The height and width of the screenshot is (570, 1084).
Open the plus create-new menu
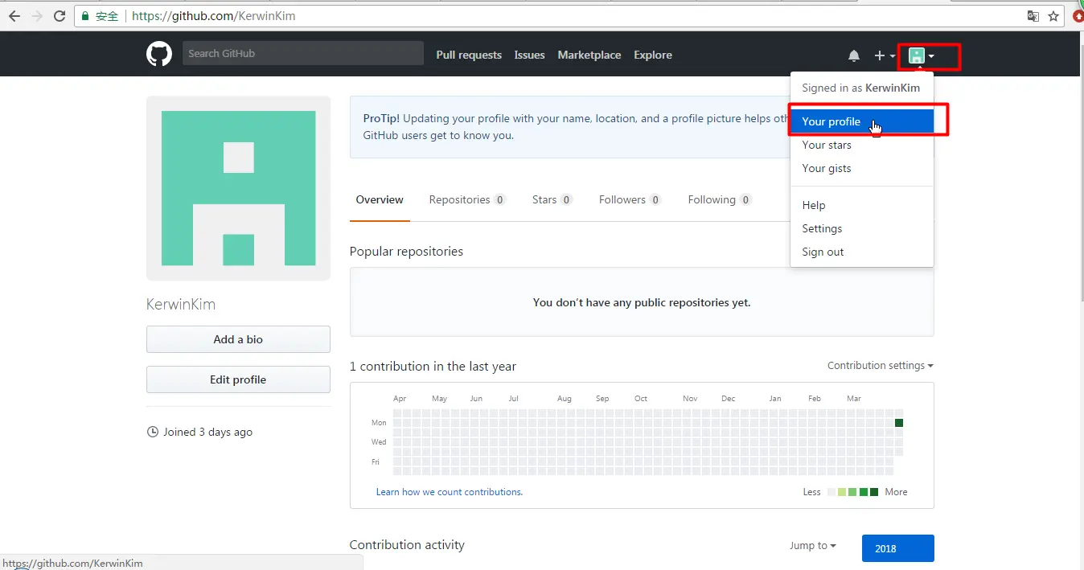[x=885, y=55]
